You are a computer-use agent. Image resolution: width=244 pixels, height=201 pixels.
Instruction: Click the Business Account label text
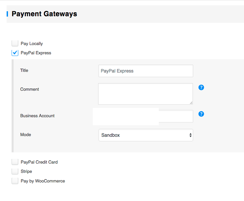coord(37,116)
